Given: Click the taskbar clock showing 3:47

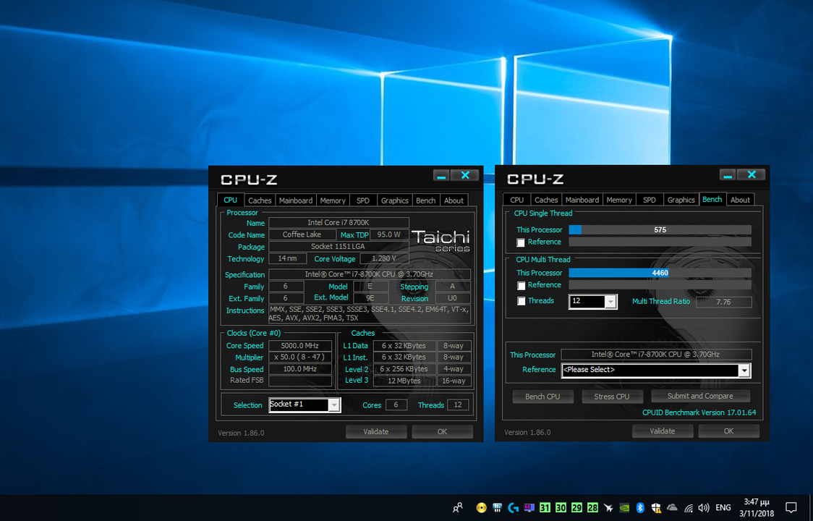Looking at the screenshot, I should [x=757, y=507].
